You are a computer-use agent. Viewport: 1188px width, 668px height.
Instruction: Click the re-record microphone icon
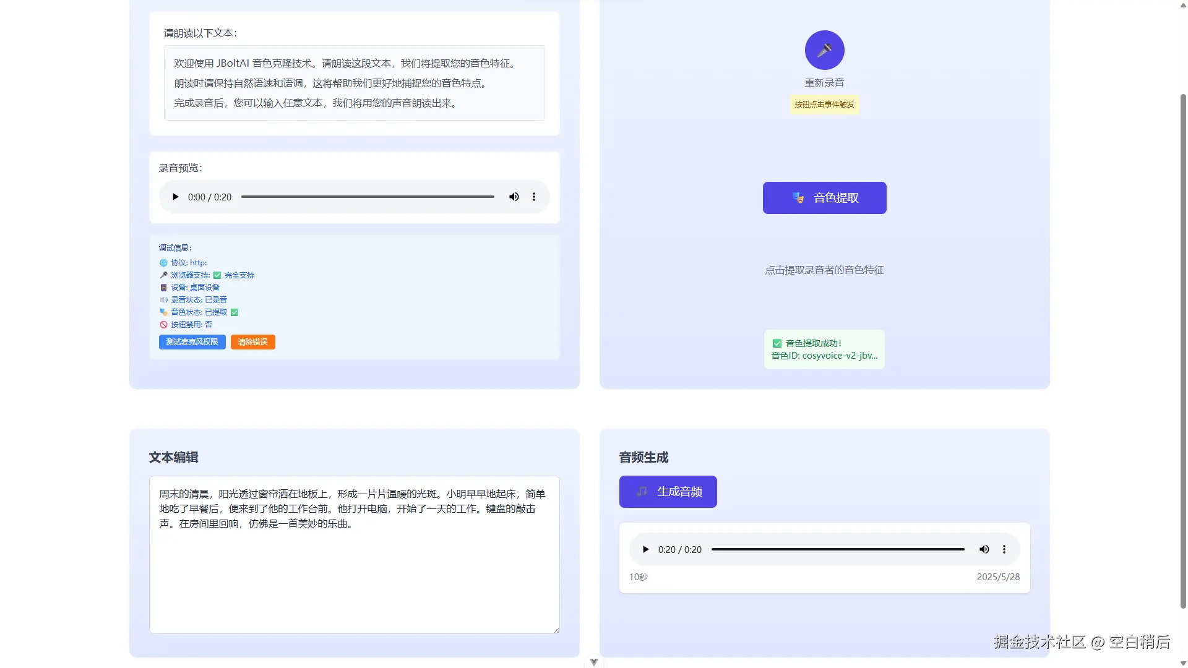point(824,49)
